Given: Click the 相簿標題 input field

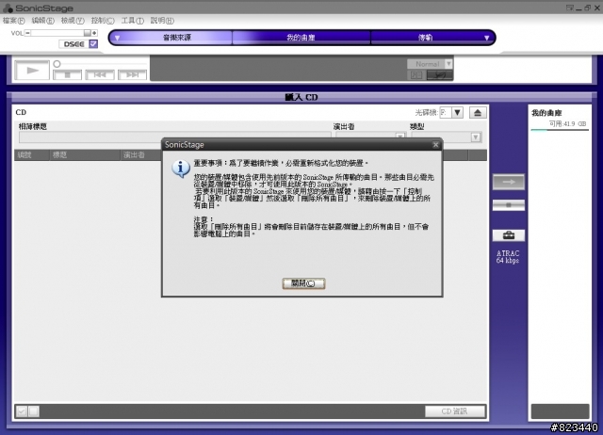Looking at the screenshot, I should coord(175,136).
